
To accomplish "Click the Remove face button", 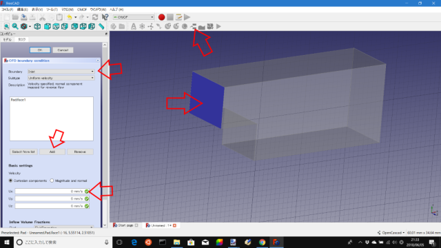I will coord(80,152).
